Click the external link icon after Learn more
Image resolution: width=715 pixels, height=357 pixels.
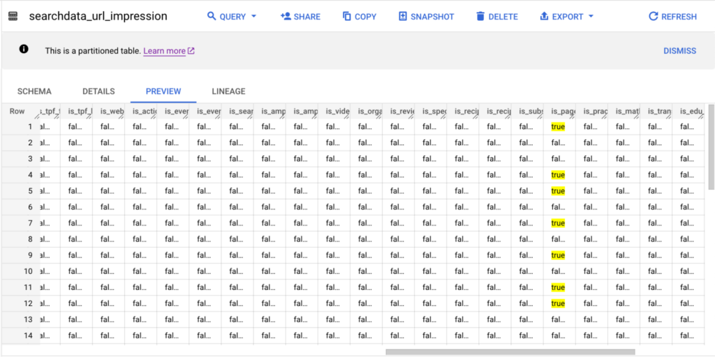191,51
